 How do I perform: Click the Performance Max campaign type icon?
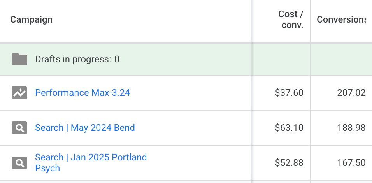19,93
